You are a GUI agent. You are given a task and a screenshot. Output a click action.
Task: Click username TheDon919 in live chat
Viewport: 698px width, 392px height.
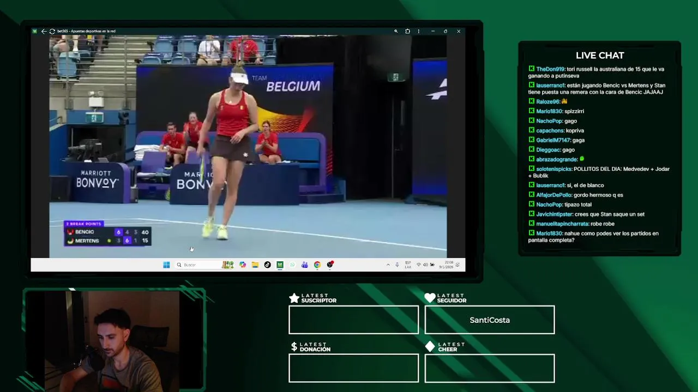550,69
